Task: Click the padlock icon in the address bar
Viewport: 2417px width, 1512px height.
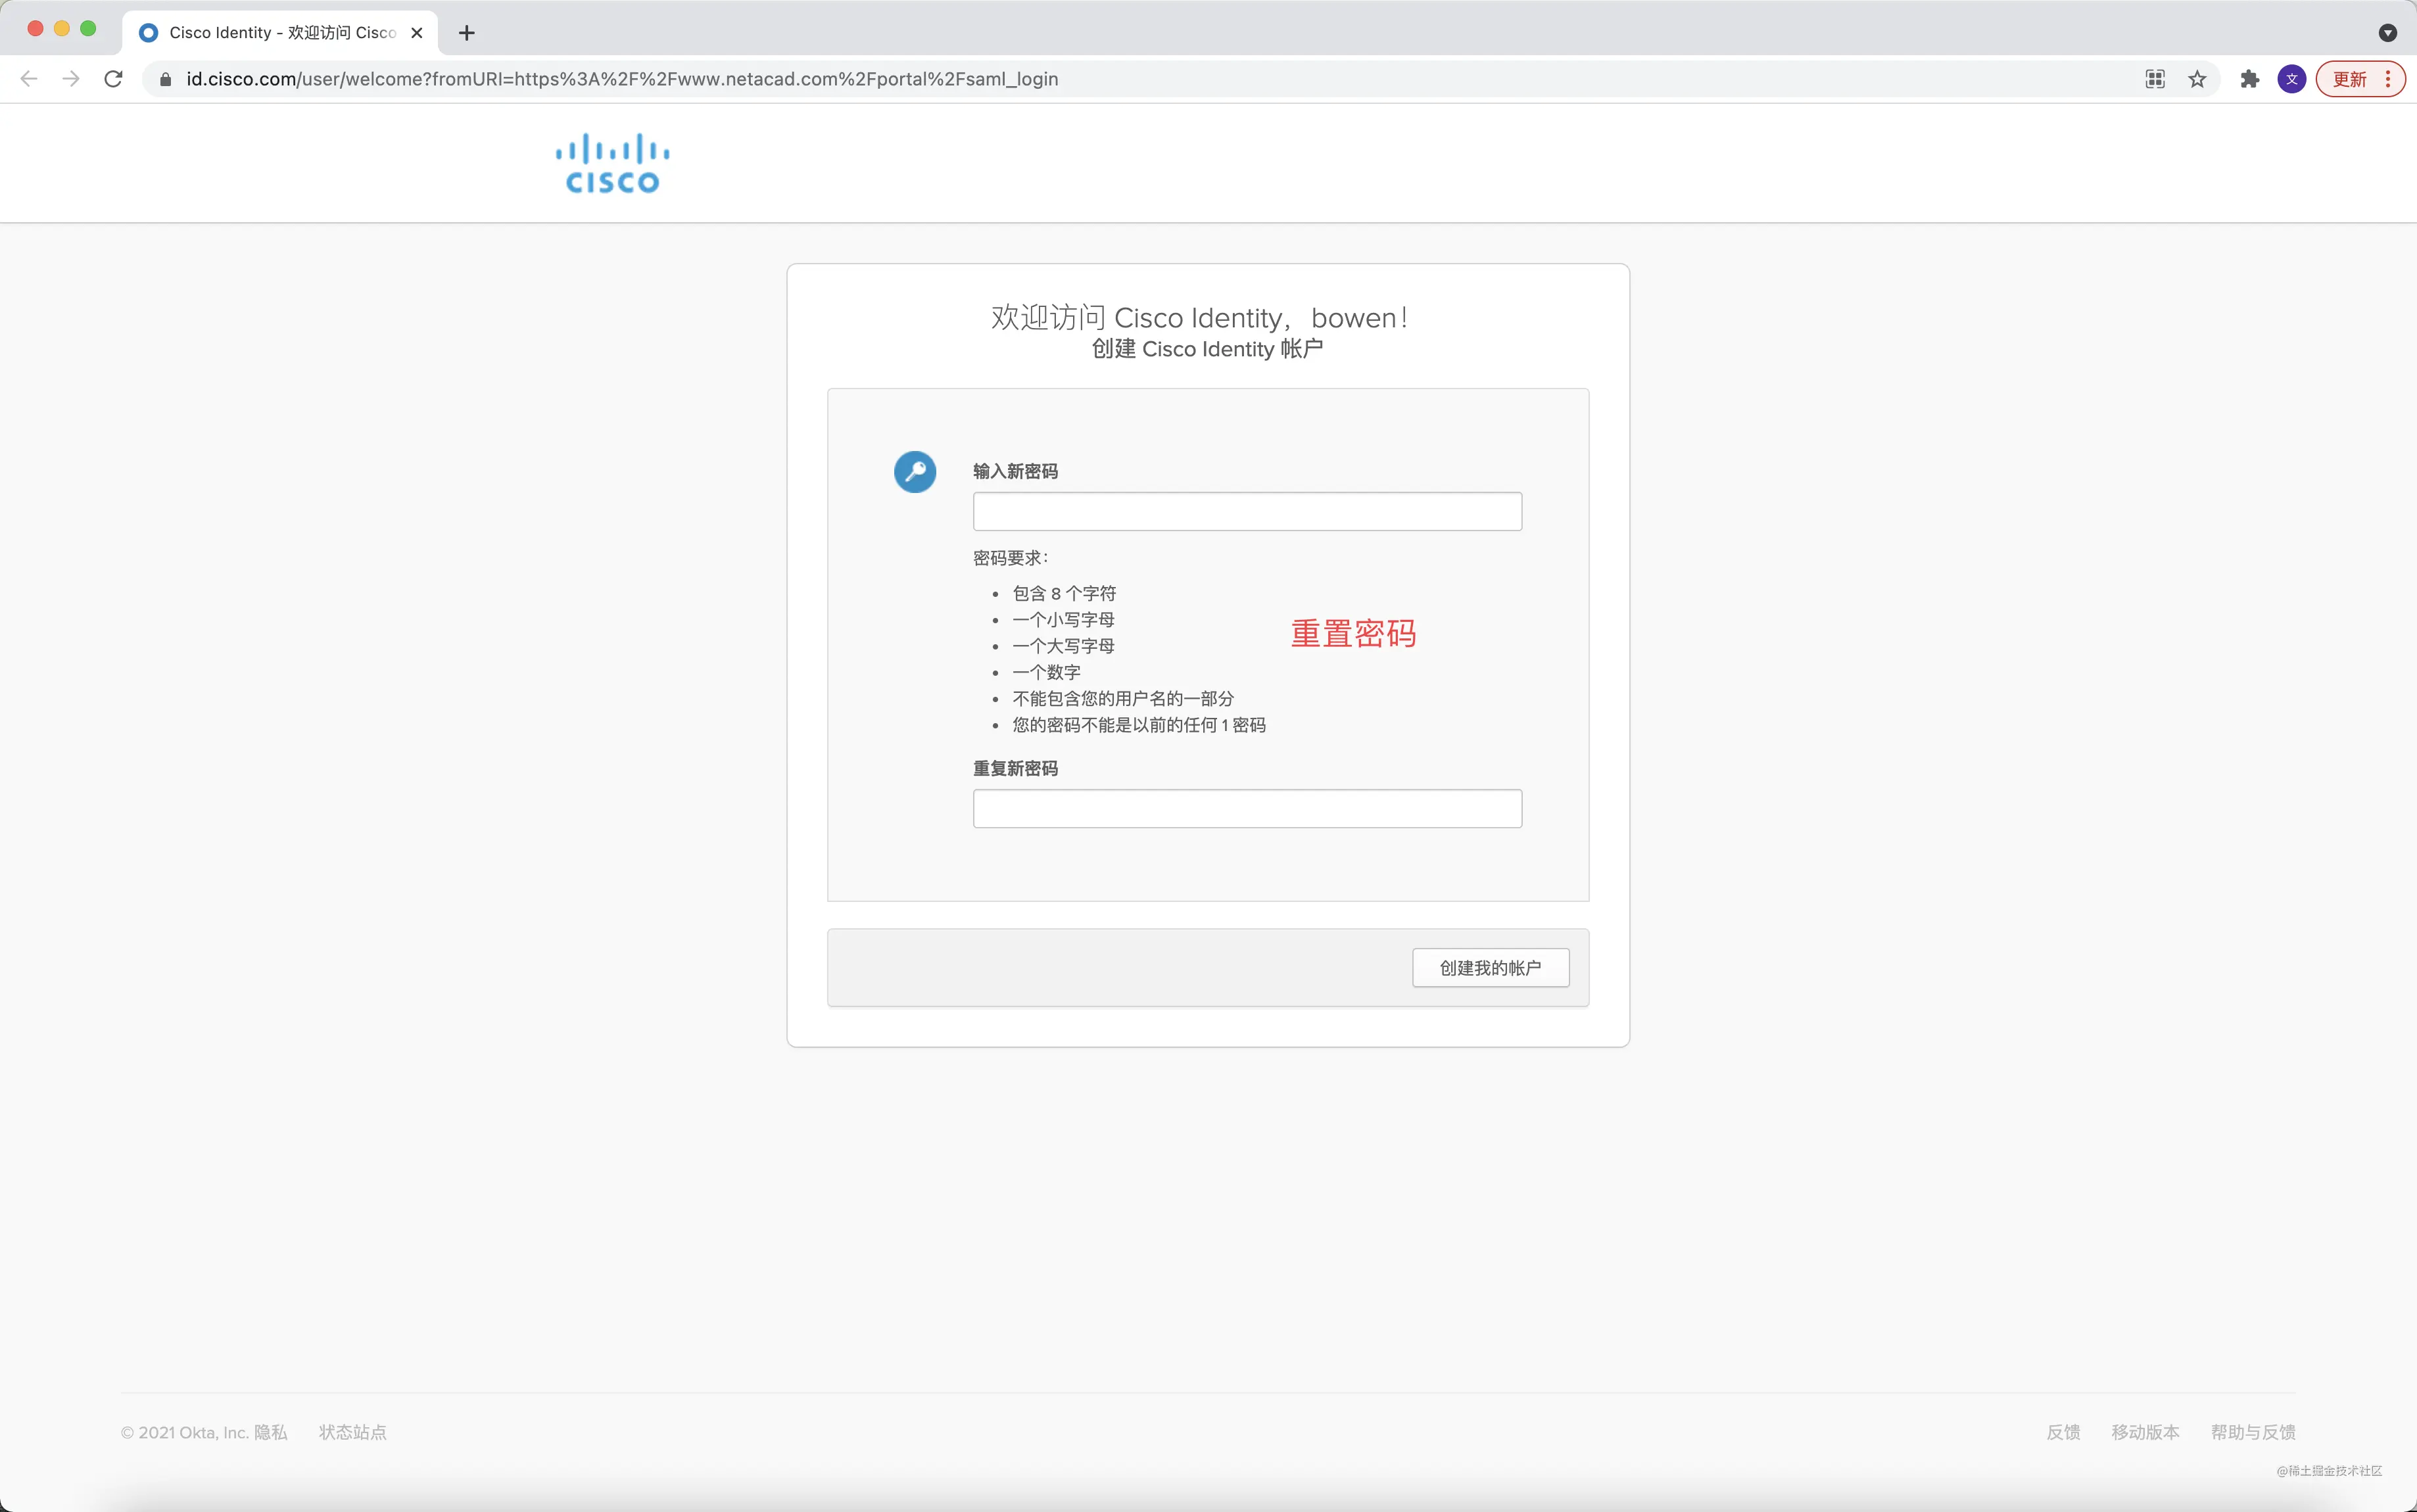Action: pos(166,79)
